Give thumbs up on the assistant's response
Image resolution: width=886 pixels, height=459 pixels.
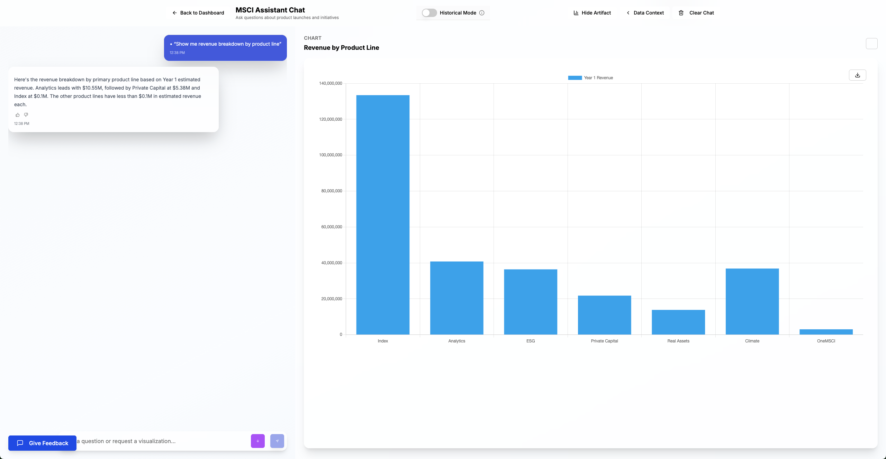click(18, 114)
